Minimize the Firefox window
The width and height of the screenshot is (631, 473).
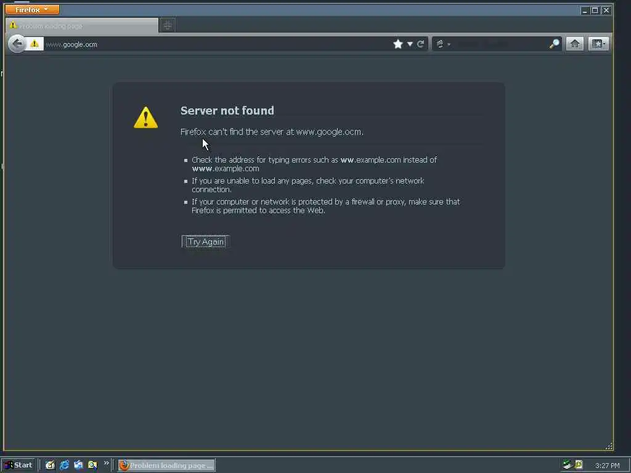pyautogui.click(x=585, y=10)
